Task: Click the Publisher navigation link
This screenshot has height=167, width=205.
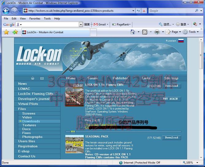Action: 120,78
